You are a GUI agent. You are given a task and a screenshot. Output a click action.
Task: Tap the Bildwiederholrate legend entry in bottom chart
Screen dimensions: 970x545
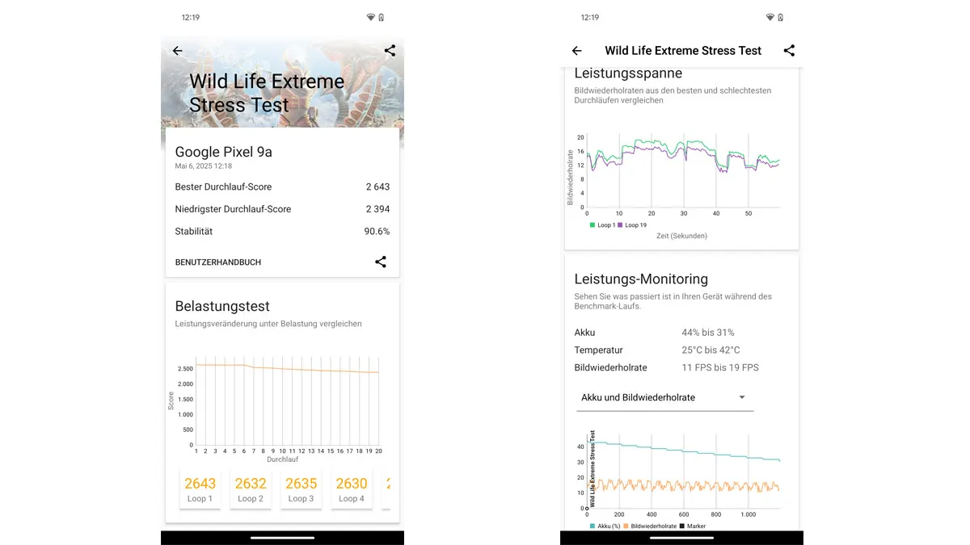[x=650, y=526]
